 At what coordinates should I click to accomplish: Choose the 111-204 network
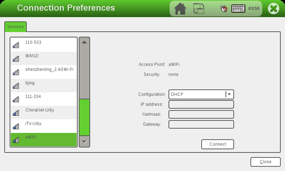[33, 97]
